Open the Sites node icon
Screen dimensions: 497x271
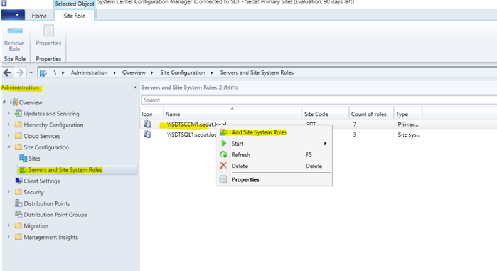coord(23,158)
